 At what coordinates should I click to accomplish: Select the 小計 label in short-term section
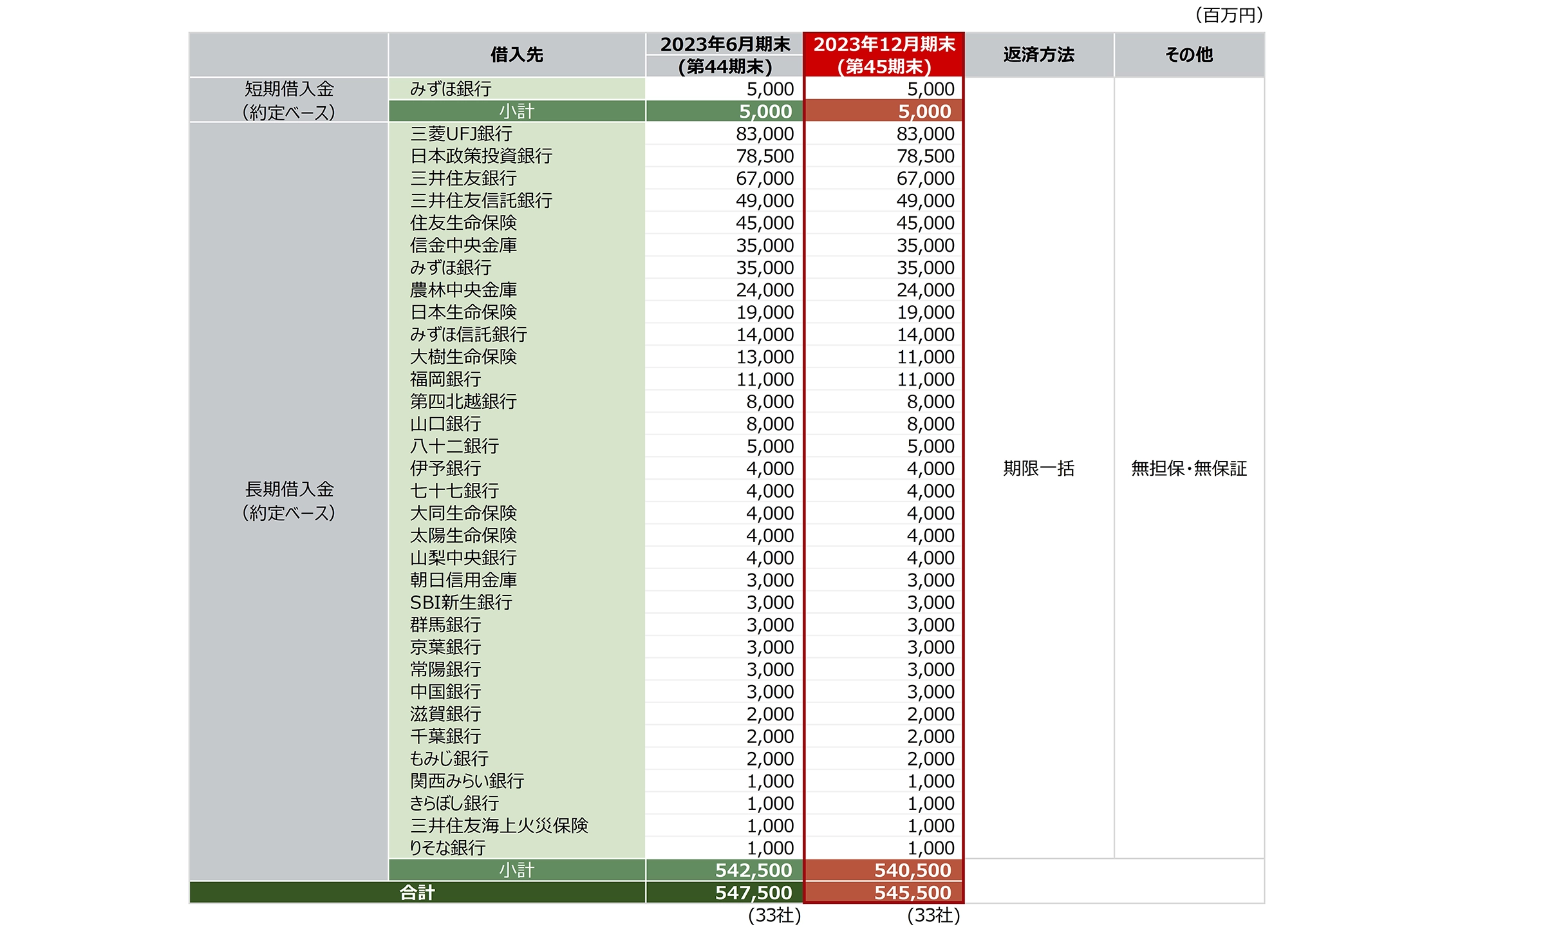coord(517,111)
